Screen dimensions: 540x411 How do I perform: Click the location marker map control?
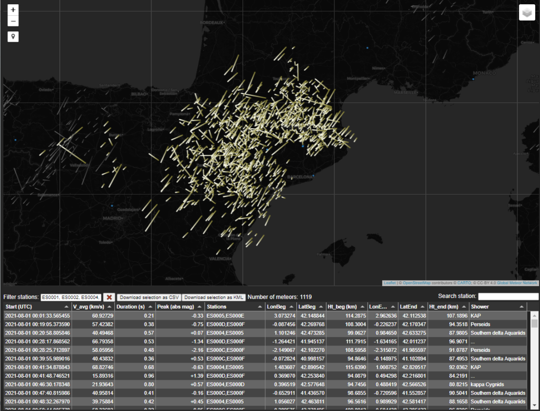pyautogui.click(x=13, y=36)
